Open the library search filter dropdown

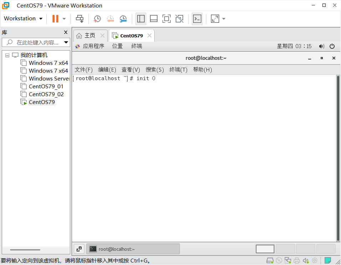[x=66, y=42]
